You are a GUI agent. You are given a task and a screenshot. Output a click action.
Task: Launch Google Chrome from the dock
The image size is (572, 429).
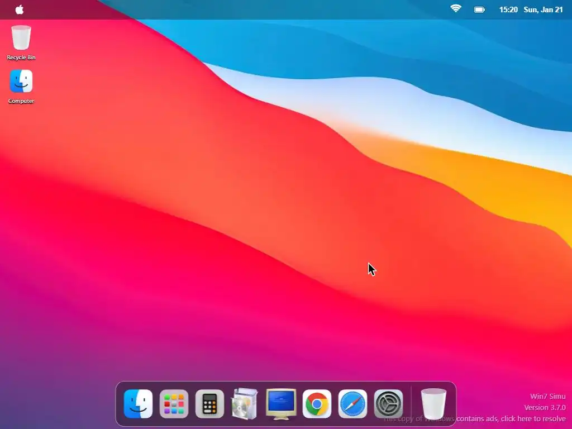pos(317,404)
